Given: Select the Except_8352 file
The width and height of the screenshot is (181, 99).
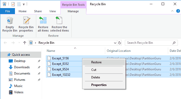Looking at the screenshot, I should pos(60,64).
